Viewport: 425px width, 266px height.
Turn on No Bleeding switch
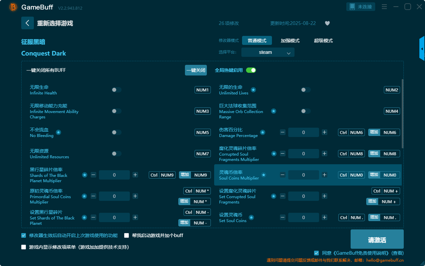point(117,132)
